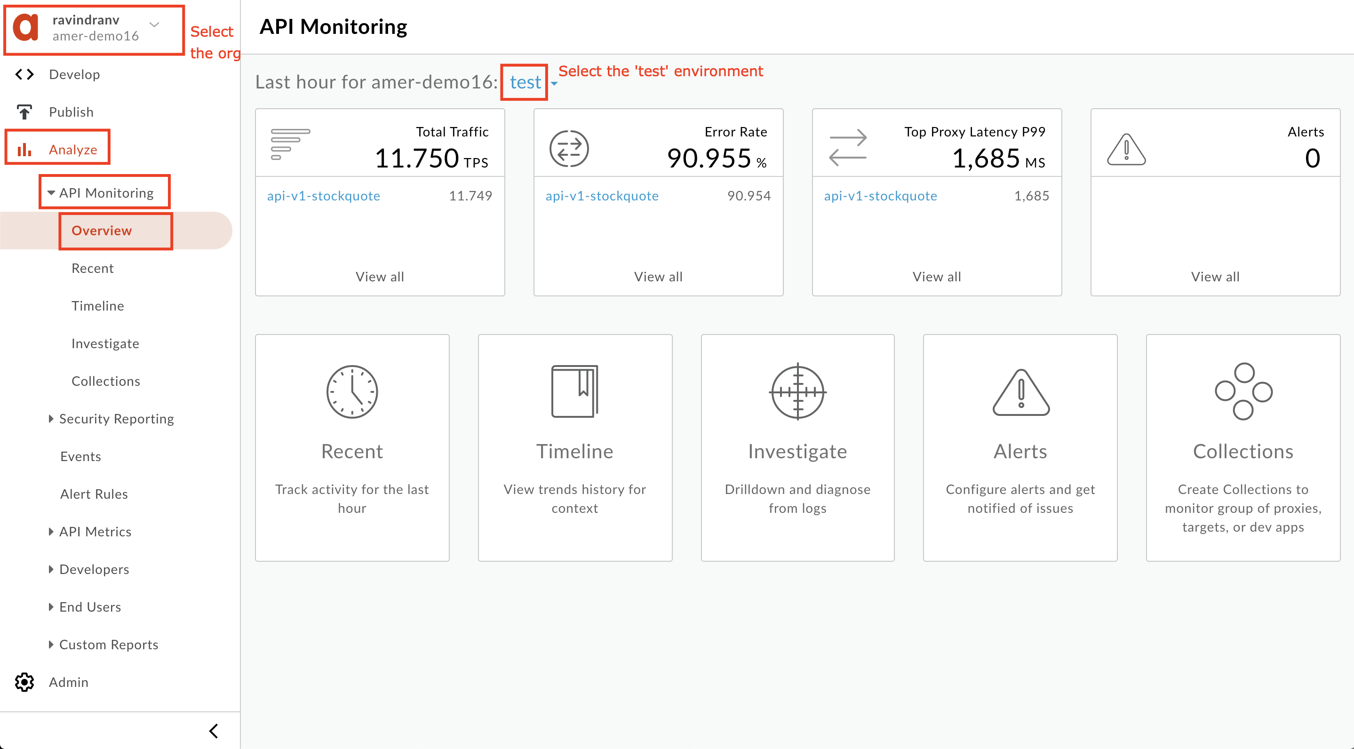Click the Timeline book icon
The width and height of the screenshot is (1354, 749).
point(574,391)
